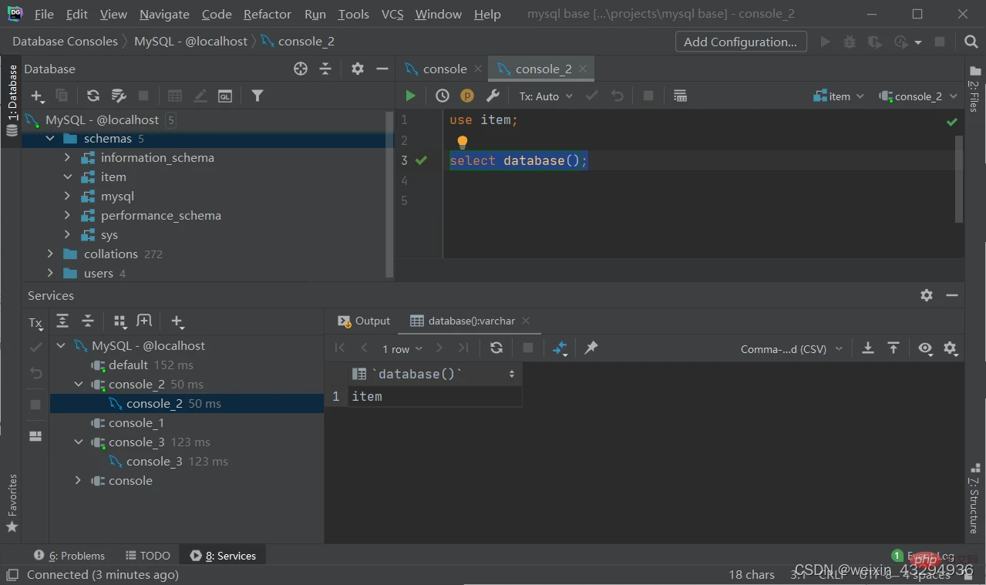Viewport: 986px width, 585px height.
Task: Refresh the database tree
Action: click(x=93, y=96)
